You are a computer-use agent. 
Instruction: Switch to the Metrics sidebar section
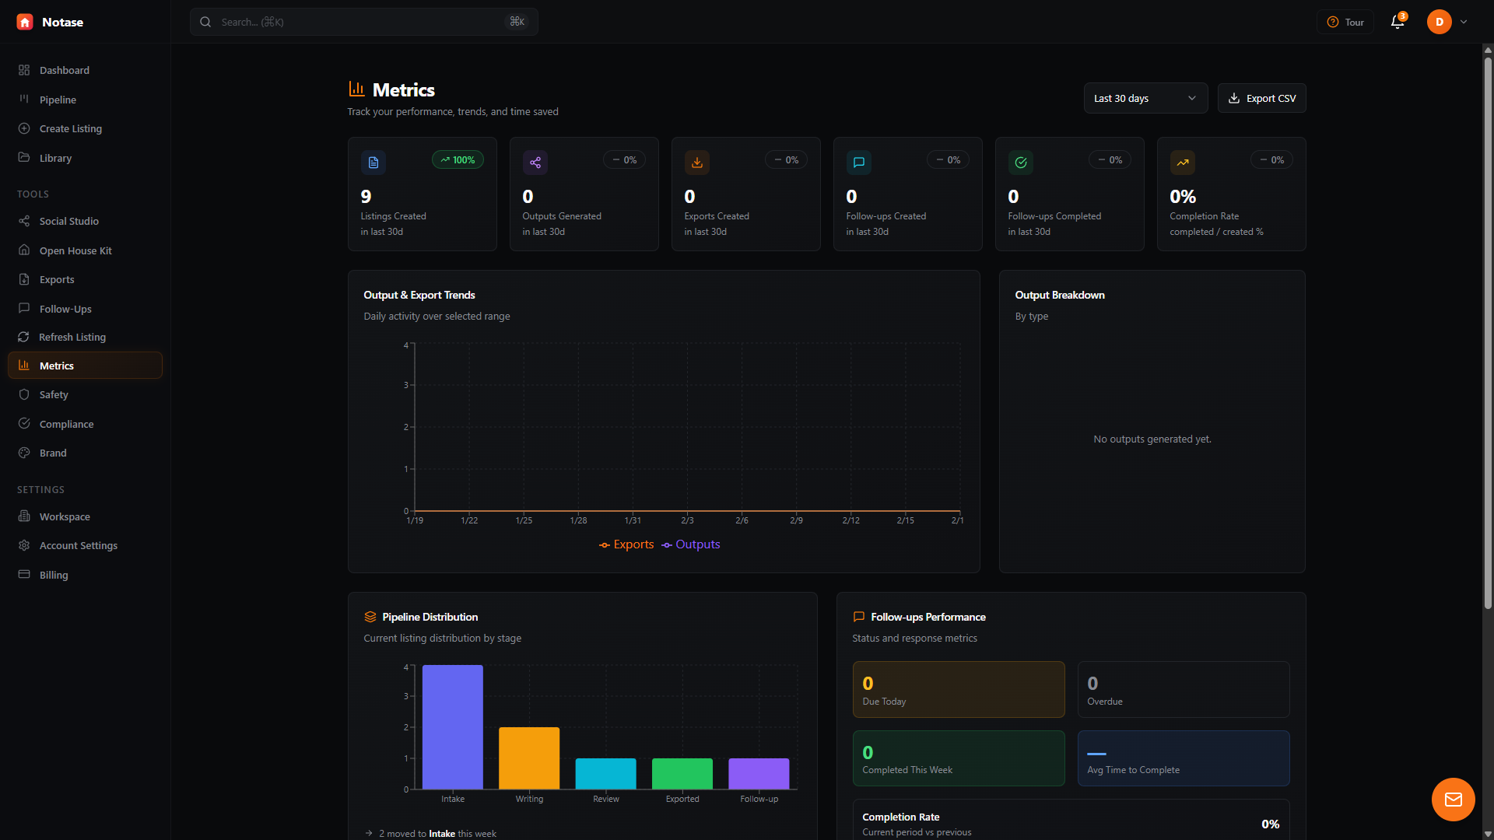coord(55,365)
